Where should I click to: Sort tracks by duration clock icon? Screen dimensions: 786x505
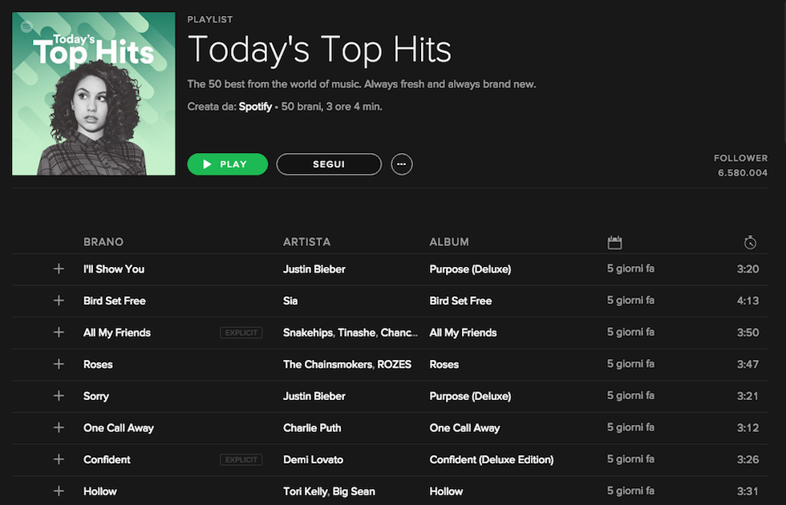coord(750,242)
